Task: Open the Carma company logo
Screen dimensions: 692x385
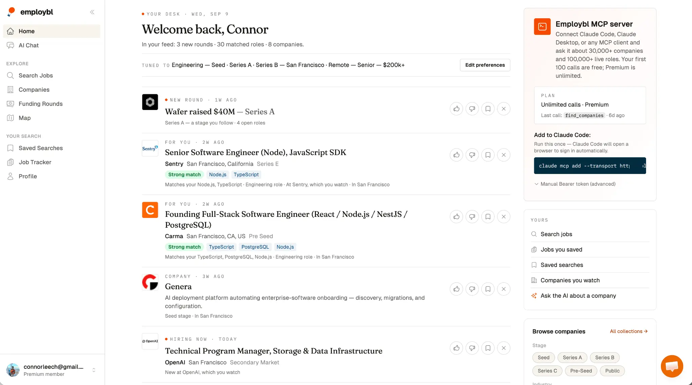Action: pyautogui.click(x=150, y=210)
